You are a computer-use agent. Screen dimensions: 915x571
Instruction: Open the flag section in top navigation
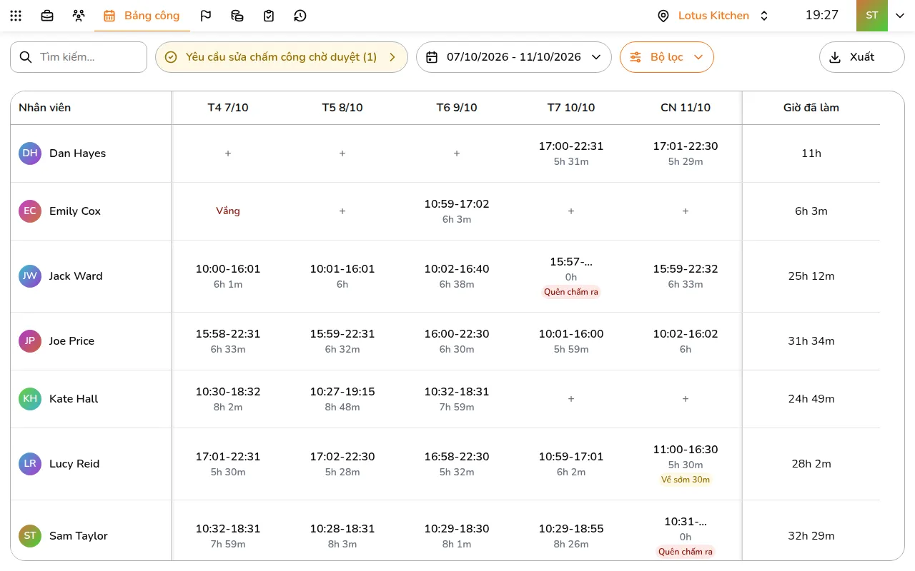[x=206, y=16]
